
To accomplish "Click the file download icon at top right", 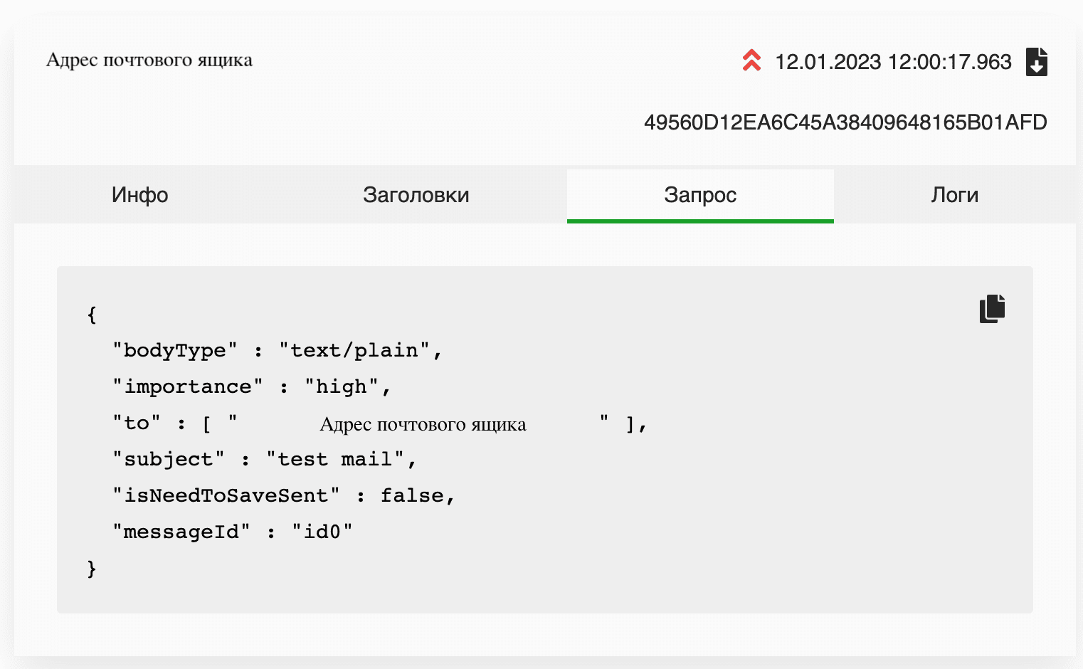I will tap(1037, 62).
